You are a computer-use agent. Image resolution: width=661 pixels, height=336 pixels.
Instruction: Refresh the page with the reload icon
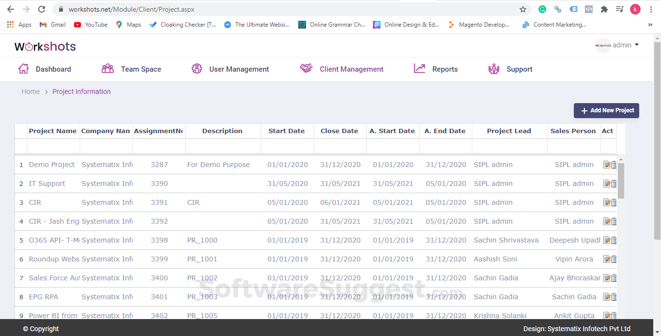[x=42, y=9]
